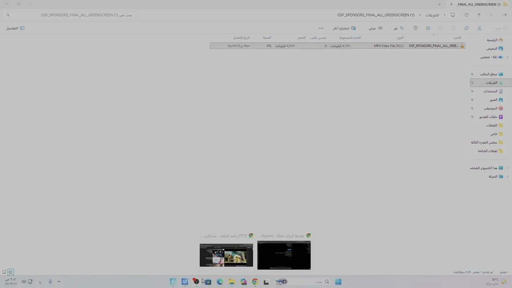Toggle the التفاصيل (Details) pane
The image size is (512, 288).
click(15, 28)
